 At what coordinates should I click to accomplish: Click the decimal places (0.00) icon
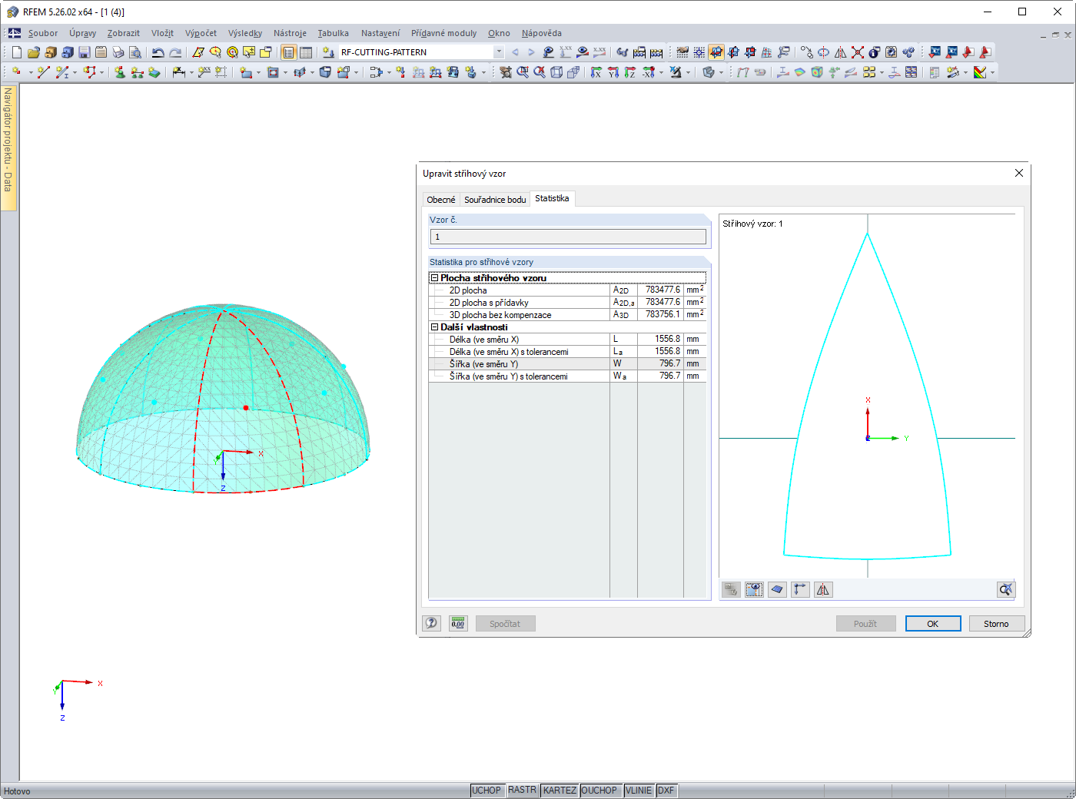point(458,623)
